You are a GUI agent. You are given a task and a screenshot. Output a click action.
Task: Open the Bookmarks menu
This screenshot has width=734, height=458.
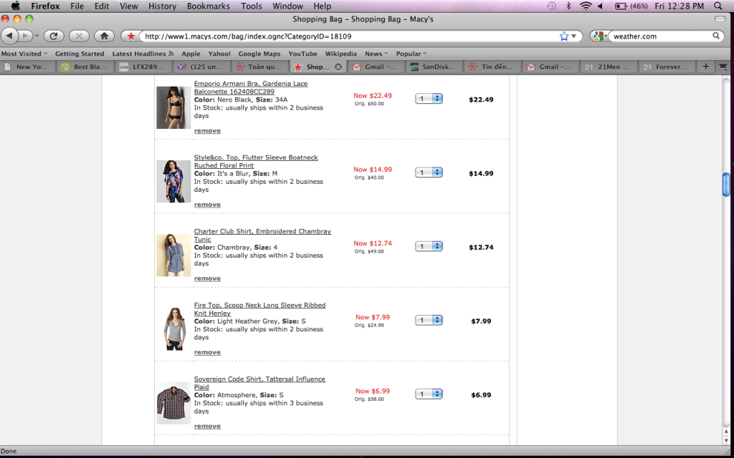(208, 6)
